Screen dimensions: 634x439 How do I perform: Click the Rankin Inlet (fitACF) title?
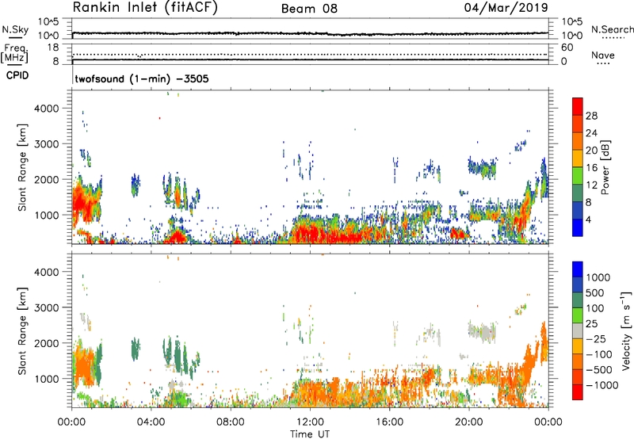tap(145, 8)
